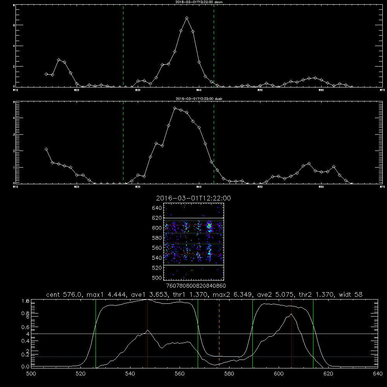Click the left green dashed line in the dusk plot
387x387 pixels.
[123, 143]
